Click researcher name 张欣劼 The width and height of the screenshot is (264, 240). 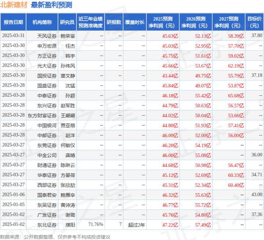pyautogui.click(x=68, y=185)
